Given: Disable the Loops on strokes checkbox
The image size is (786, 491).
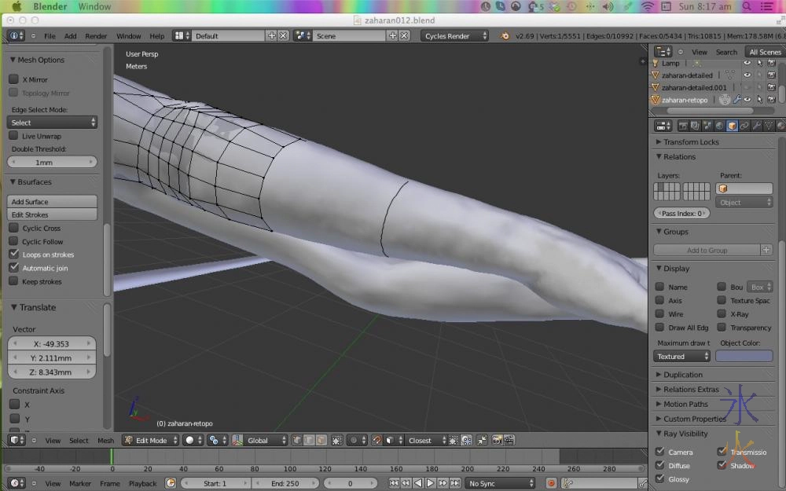Looking at the screenshot, I should (x=14, y=255).
